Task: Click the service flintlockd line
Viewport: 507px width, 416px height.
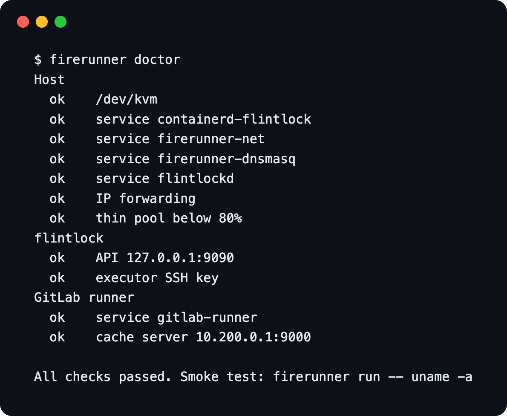Action: (x=141, y=179)
